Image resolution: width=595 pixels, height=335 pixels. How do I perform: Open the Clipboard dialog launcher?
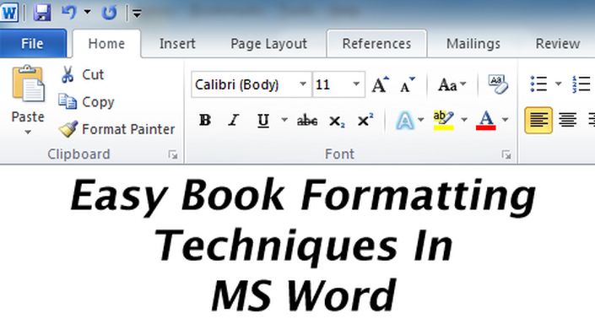pos(173,154)
